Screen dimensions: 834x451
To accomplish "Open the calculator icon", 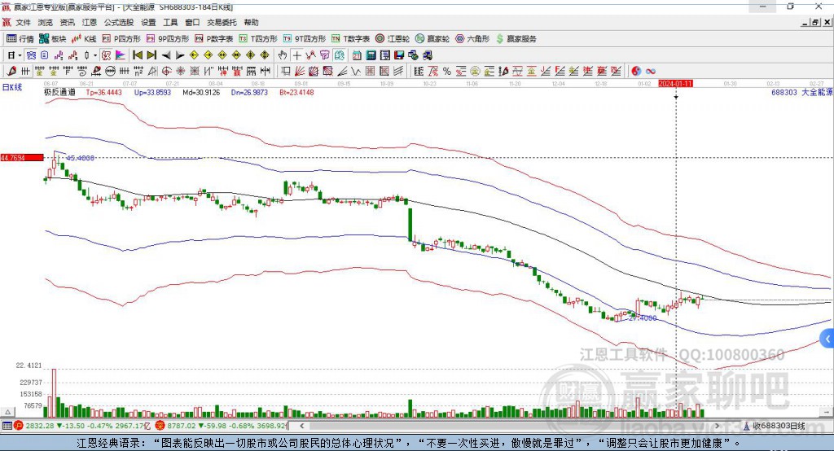I will point(371,55).
